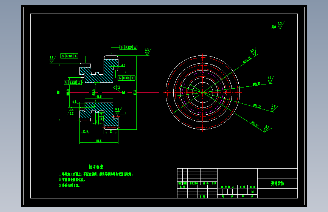The width and height of the screenshot is (328, 212).
Task: Select the ø71.22 leader dimension text
Action: point(257,106)
